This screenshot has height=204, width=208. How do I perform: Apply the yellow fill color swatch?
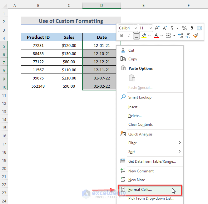coord(144,36)
